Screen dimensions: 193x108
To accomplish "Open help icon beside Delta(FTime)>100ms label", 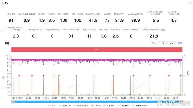I will coord(164,30).
